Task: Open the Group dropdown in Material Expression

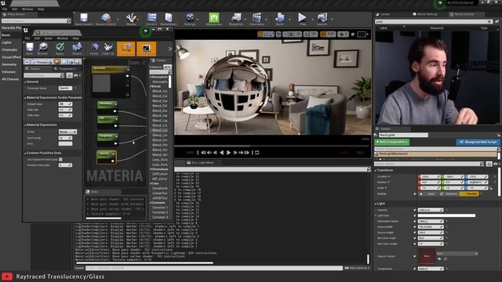Action: coord(67,132)
